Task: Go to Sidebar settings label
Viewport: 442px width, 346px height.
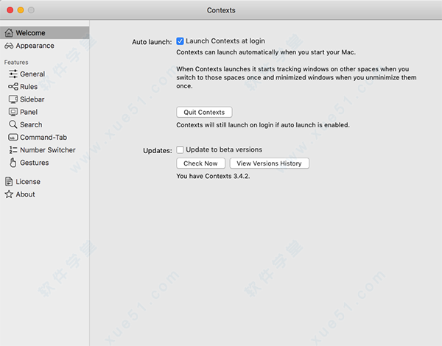Action: tap(32, 99)
